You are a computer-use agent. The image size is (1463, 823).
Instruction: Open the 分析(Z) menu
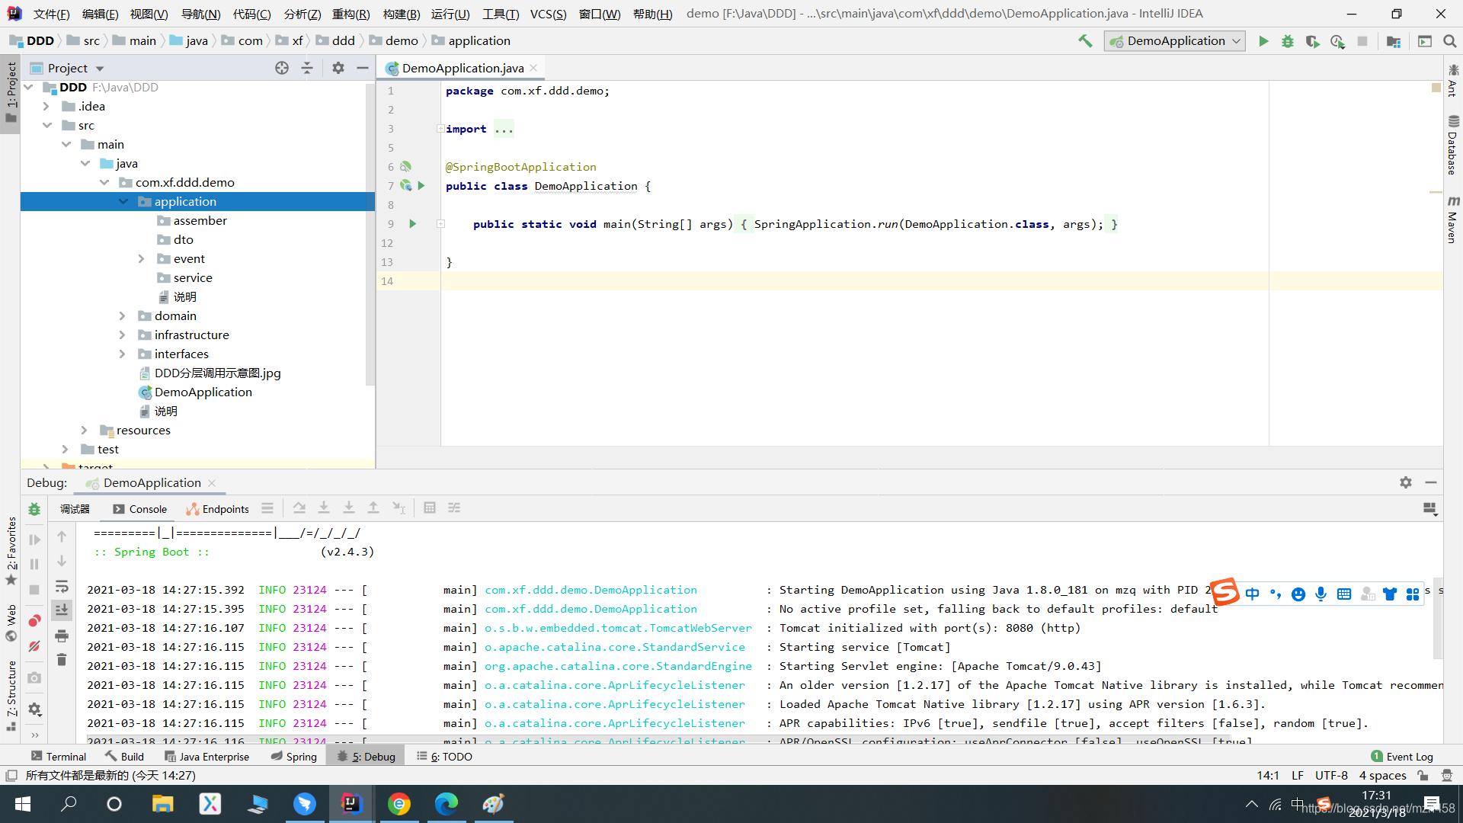[302, 14]
